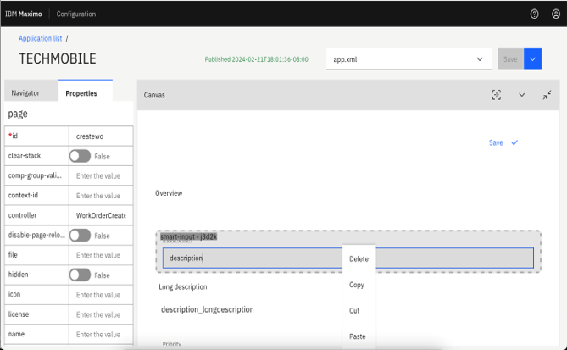Open the app.xml file dropdown
This screenshot has height=350, width=567.
409,59
